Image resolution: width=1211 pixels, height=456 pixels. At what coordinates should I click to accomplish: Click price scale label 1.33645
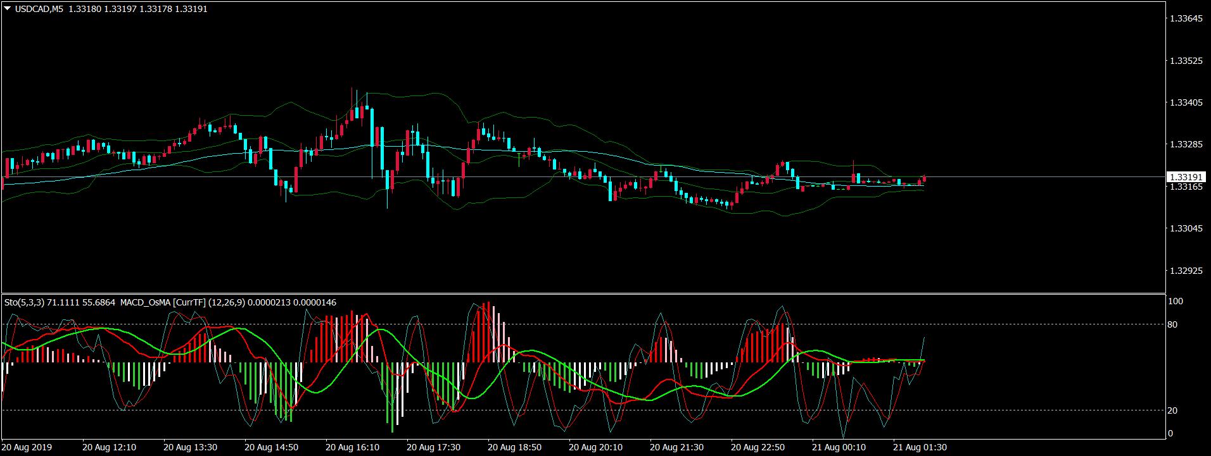tap(1186, 19)
